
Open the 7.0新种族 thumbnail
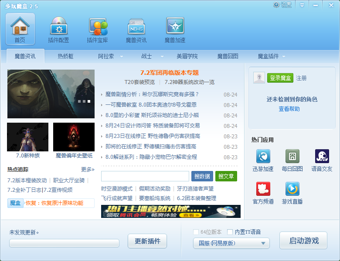[x=28, y=137]
